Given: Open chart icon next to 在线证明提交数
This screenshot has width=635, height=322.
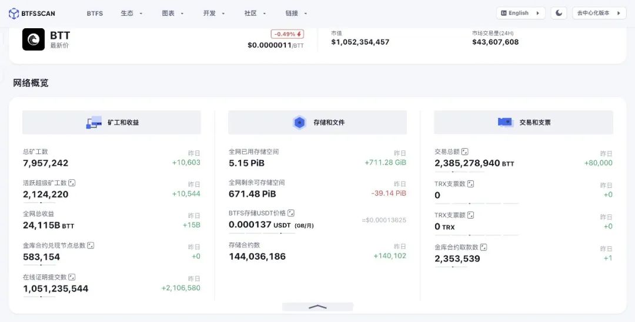Looking at the screenshot, I should pos(72,277).
